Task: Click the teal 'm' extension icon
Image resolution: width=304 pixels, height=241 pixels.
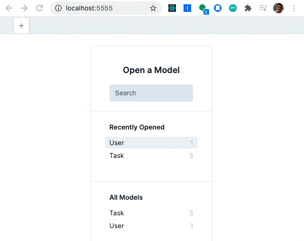Action: point(232,8)
